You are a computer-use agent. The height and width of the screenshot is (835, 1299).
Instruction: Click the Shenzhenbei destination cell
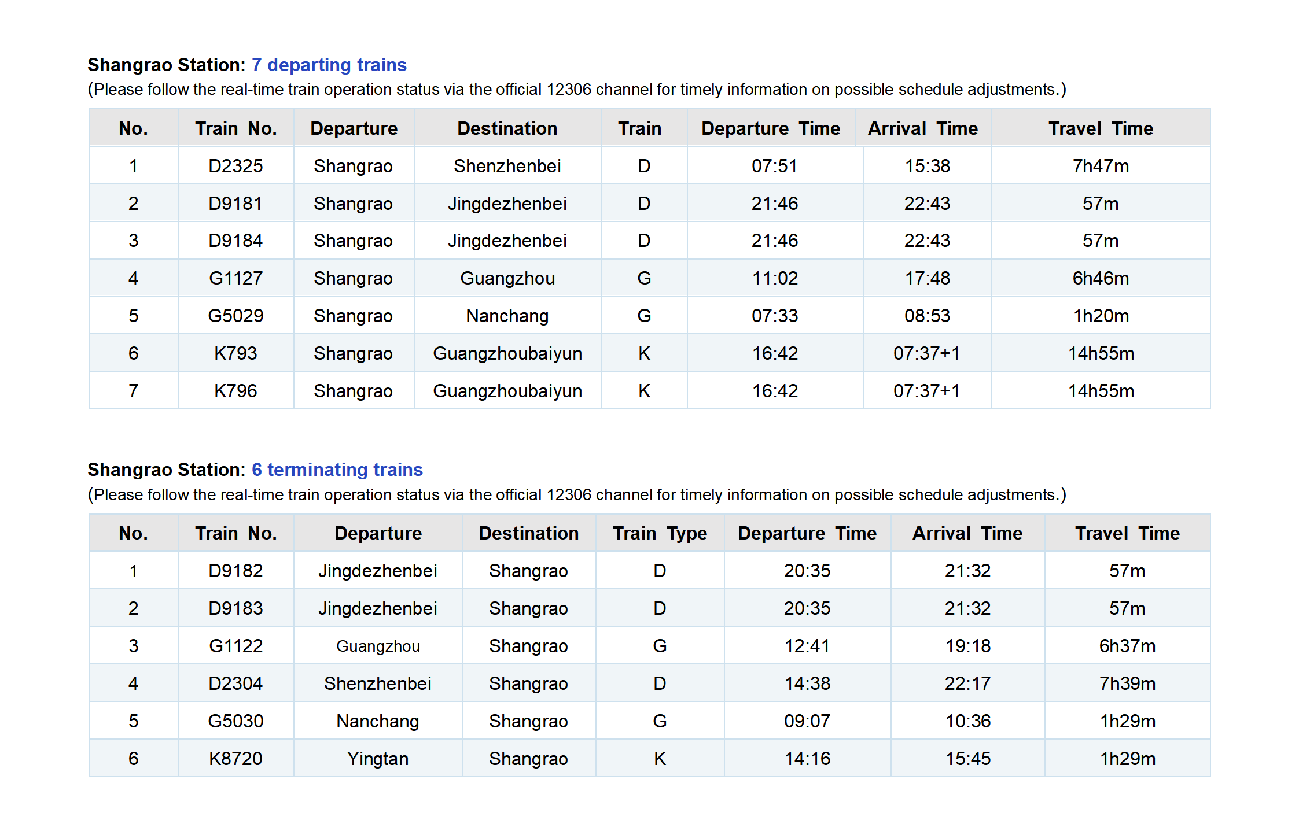(507, 166)
